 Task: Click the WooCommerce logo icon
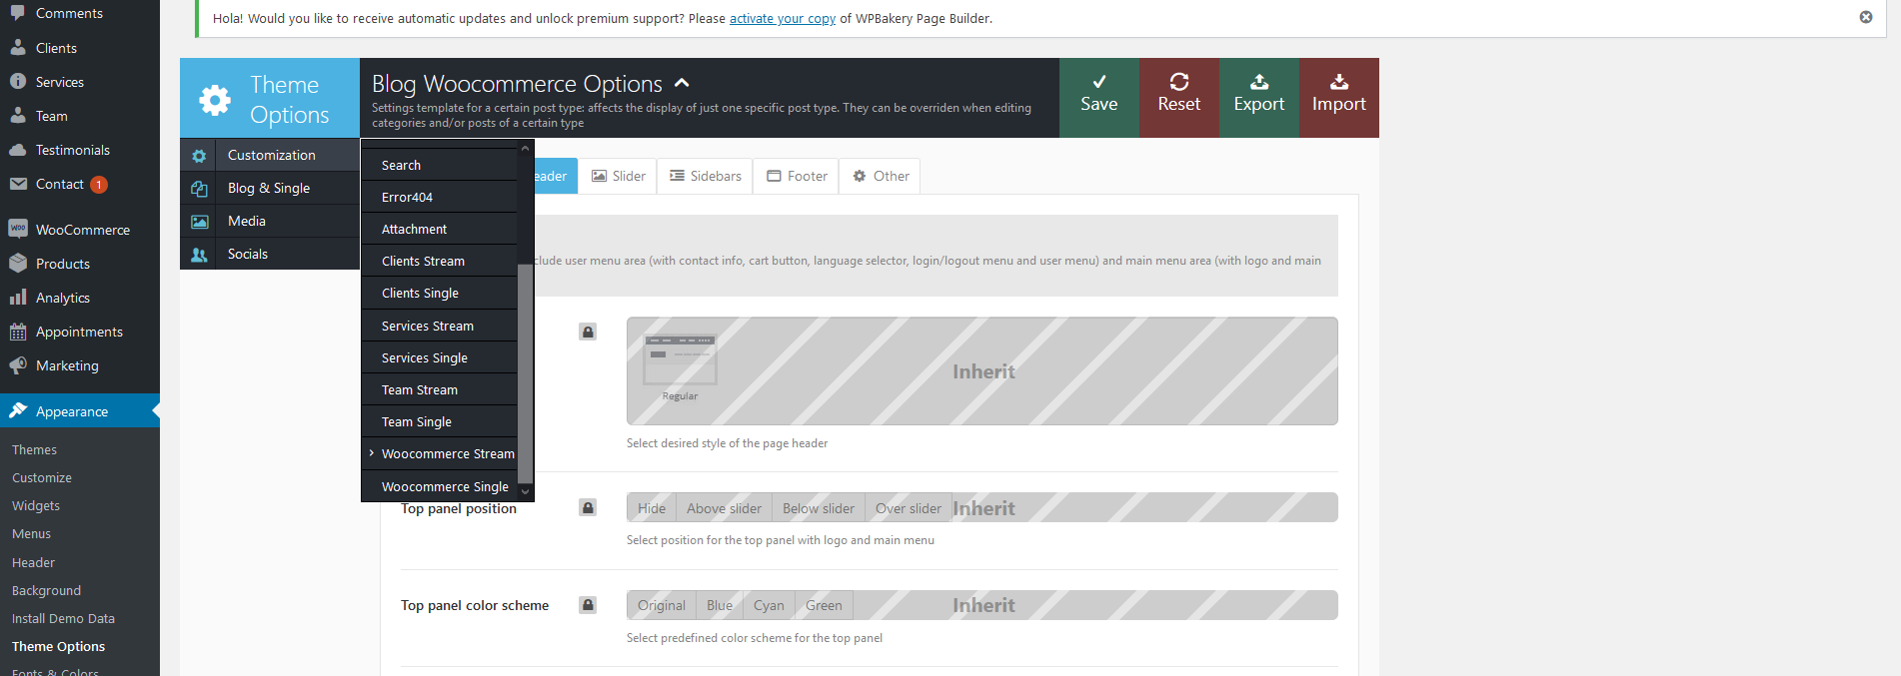click(18, 229)
